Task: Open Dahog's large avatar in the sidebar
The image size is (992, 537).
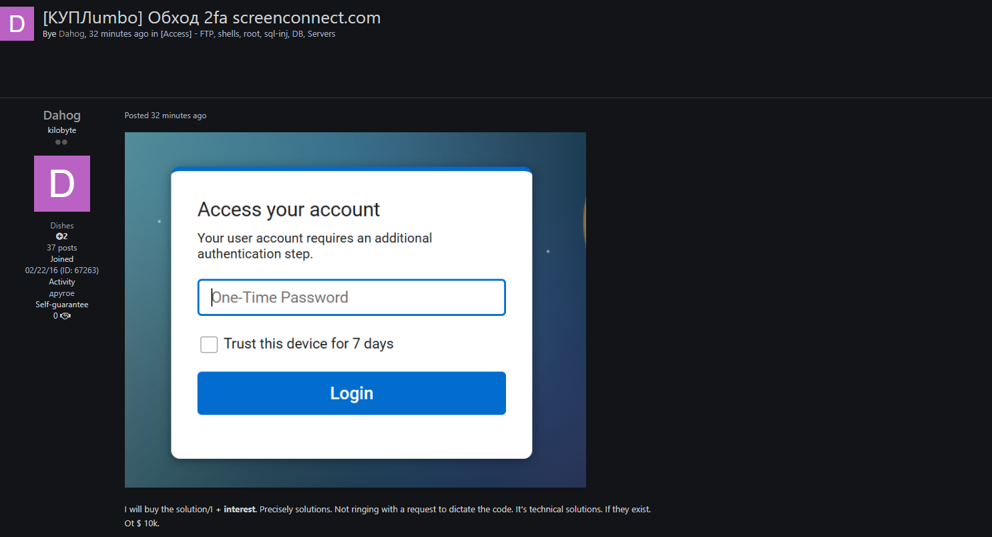Action: pos(61,183)
